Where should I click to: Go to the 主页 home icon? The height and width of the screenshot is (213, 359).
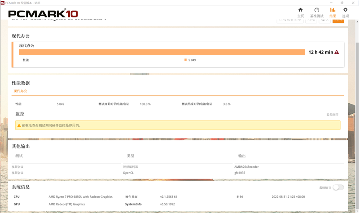click(x=300, y=10)
